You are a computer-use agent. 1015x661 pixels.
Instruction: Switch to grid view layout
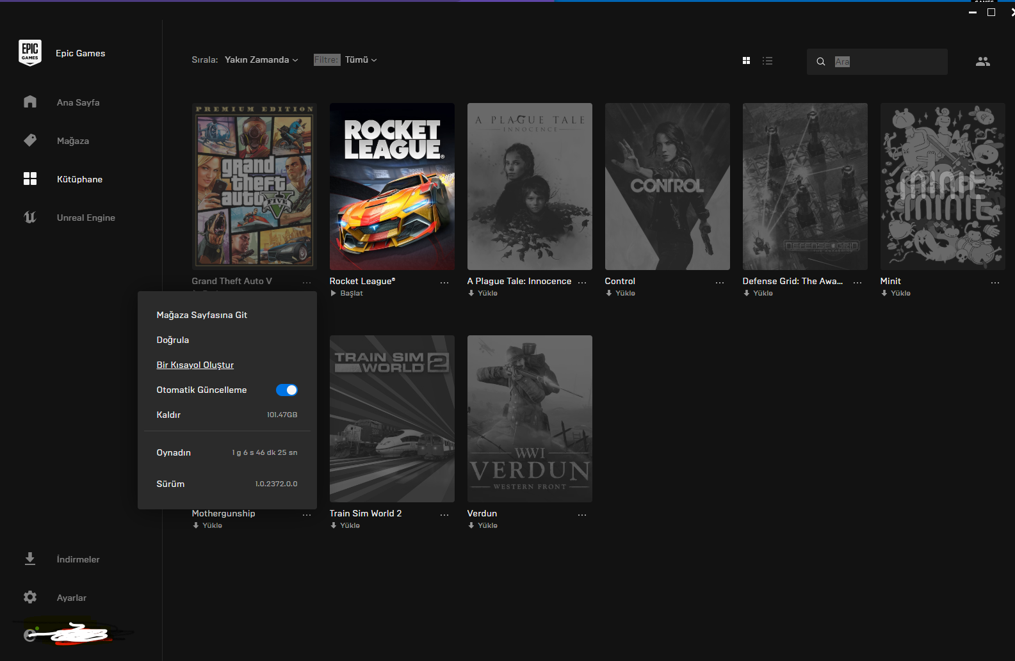746,61
